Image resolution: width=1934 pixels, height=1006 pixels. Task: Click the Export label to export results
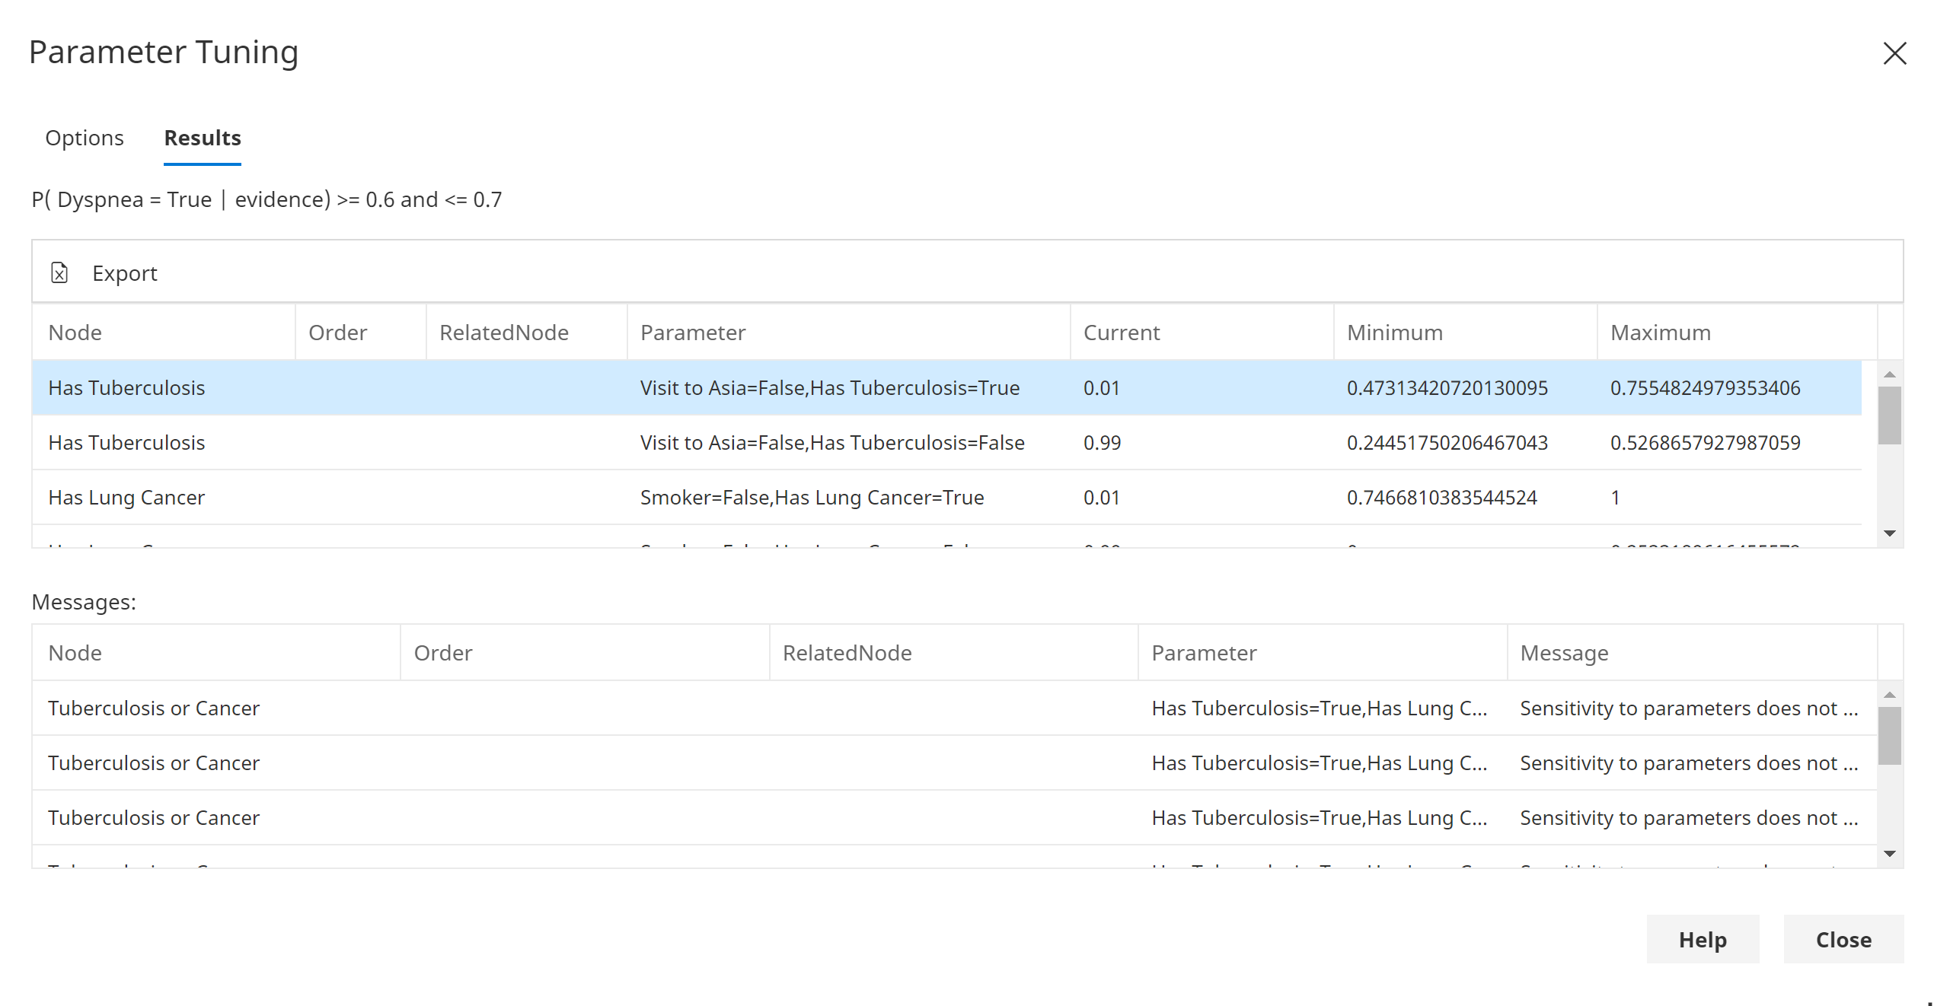(125, 272)
